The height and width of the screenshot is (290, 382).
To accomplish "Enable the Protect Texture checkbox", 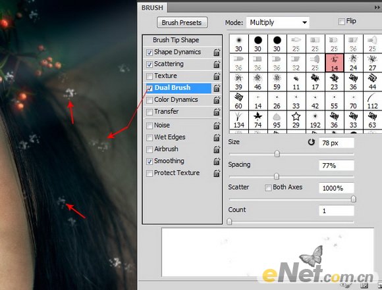I will click(150, 173).
